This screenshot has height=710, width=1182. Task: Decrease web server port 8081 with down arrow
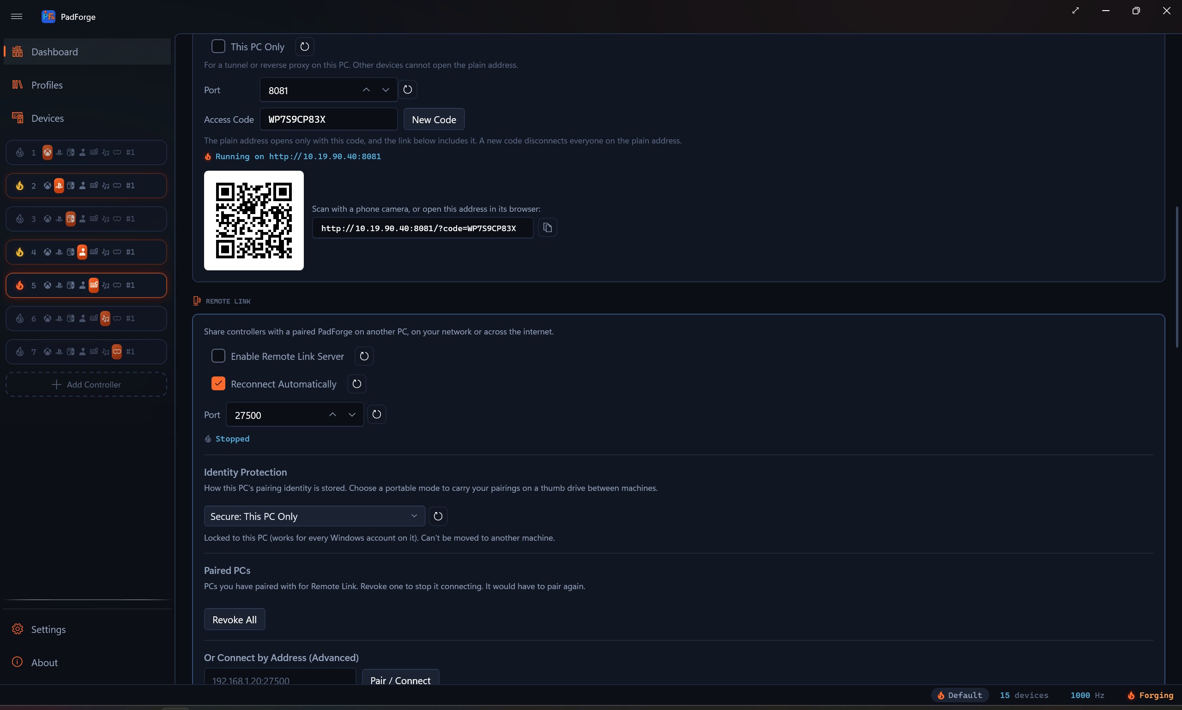click(386, 90)
